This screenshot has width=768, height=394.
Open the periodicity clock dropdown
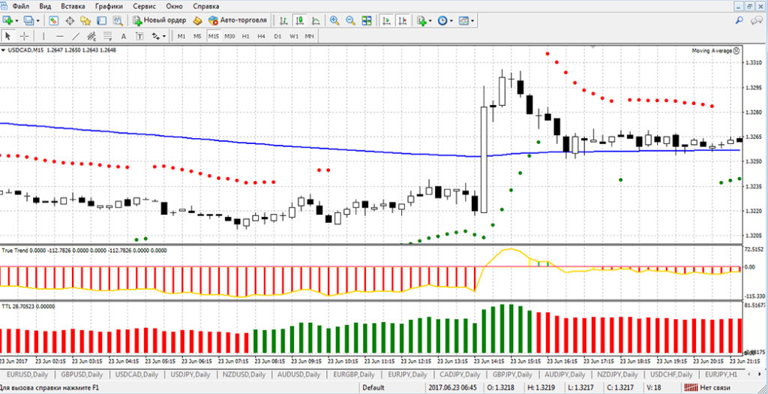pyautogui.click(x=451, y=20)
